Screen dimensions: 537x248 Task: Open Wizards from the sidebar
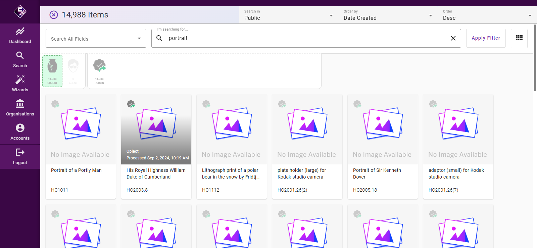[x=20, y=84]
